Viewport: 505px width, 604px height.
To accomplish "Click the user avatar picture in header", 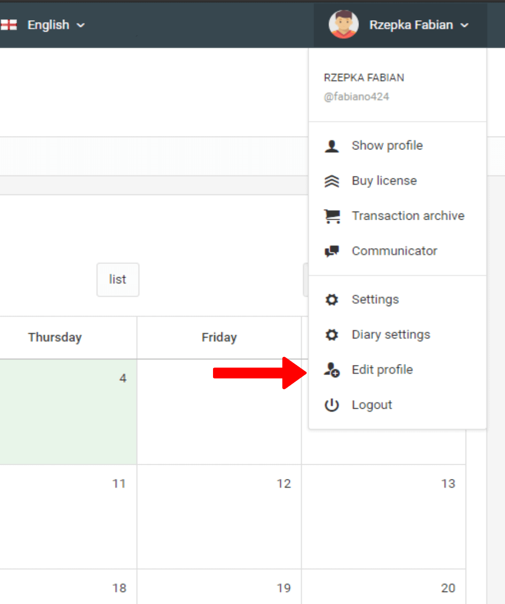I will [x=343, y=24].
